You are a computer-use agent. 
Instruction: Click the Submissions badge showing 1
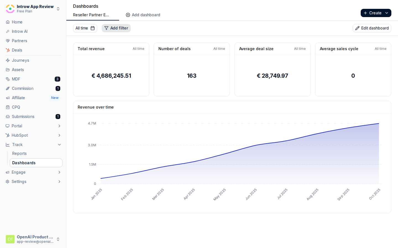click(58, 117)
